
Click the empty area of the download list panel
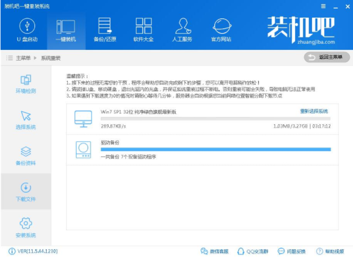coord(202,197)
